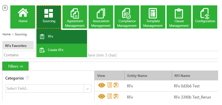The height and width of the screenshot is (105, 222).
Task: Click the Home breadcrumb link
Action: click(x=7, y=34)
